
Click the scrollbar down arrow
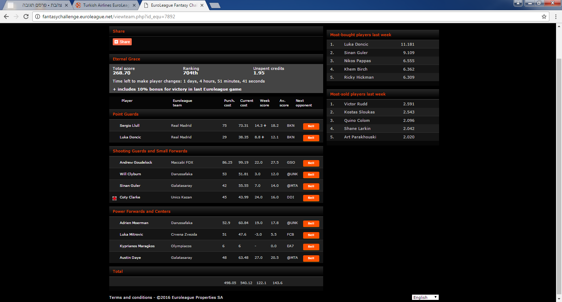(x=559, y=299)
